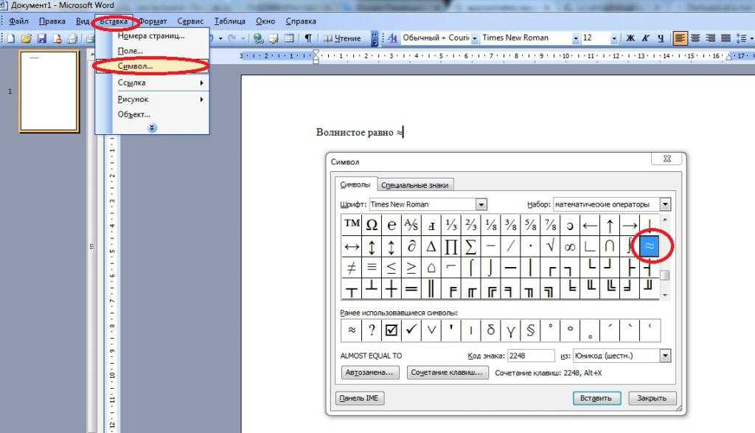Toggle center alignment button
The image size is (755, 433).
click(695, 38)
